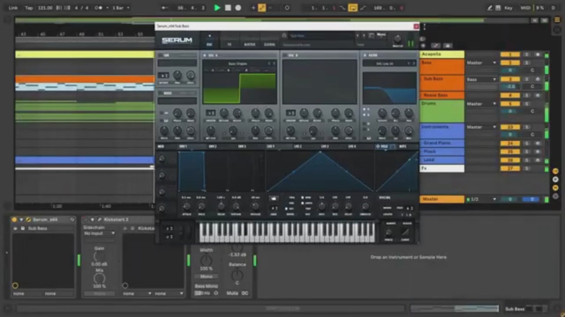Toggle the Ableton Link button
Image resolution: width=565 pixels, height=317 pixels.
[13, 8]
